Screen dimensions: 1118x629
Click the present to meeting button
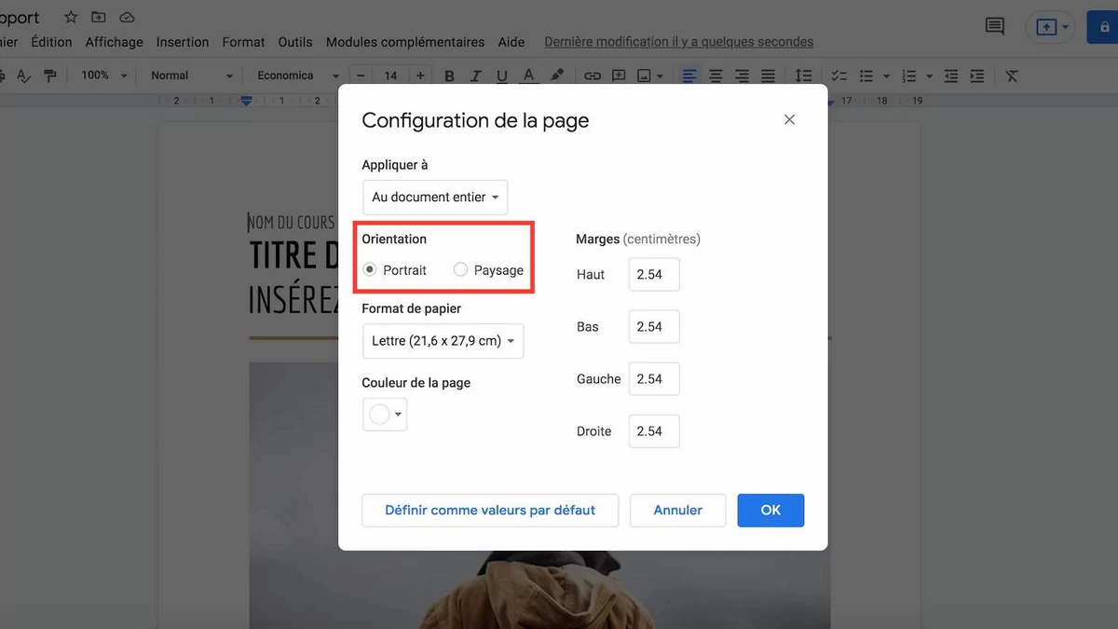[1048, 27]
